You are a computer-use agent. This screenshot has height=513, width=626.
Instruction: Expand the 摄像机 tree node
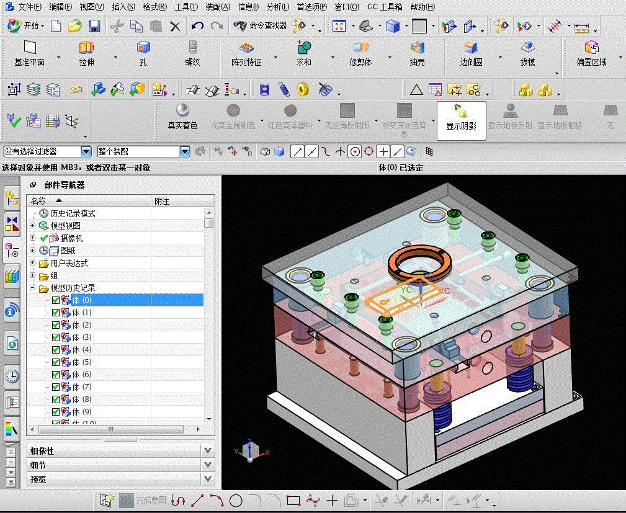[x=33, y=238]
